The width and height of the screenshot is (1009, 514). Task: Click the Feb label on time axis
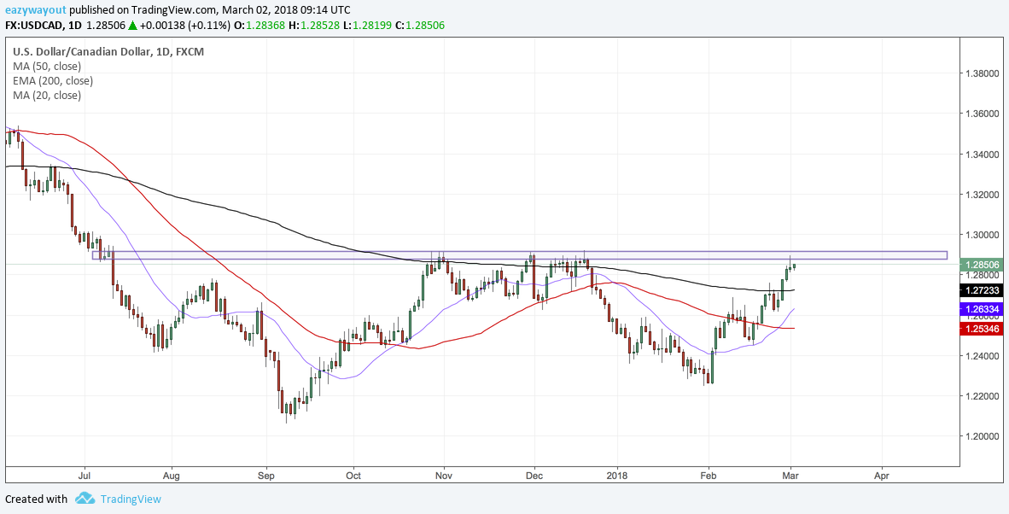pyautogui.click(x=709, y=476)
